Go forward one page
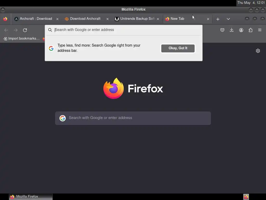266x200 pixels. 16,30
